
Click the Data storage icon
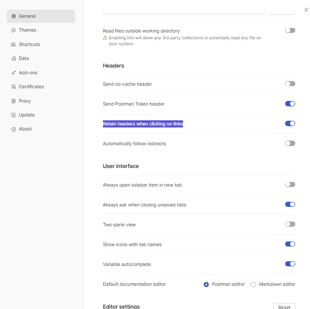[13, 59]
